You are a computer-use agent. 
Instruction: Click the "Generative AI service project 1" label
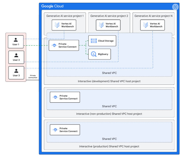pyautogui.click(x=65, y=16)
